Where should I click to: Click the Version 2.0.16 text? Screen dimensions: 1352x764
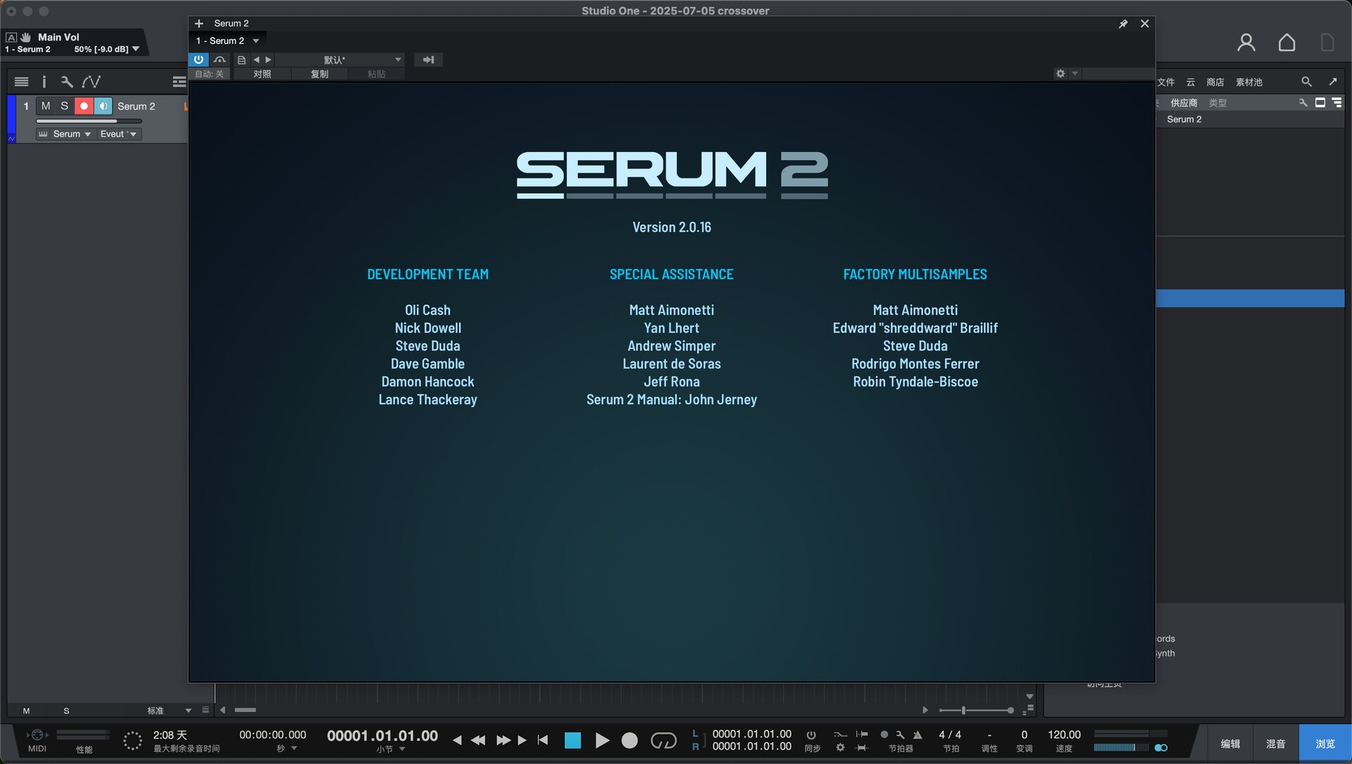pyautogui.click(x=672, y=227)
